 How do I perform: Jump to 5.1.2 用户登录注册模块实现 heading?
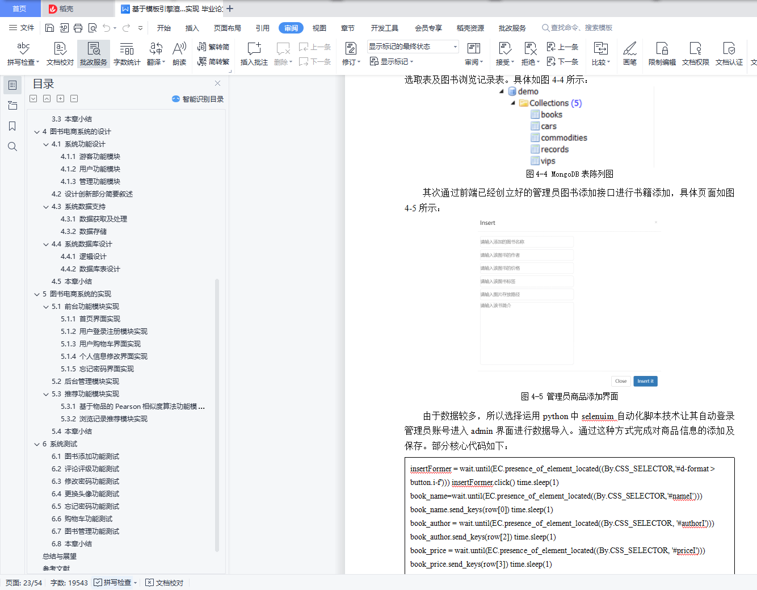pyautogui.click(x=104, y=332)
